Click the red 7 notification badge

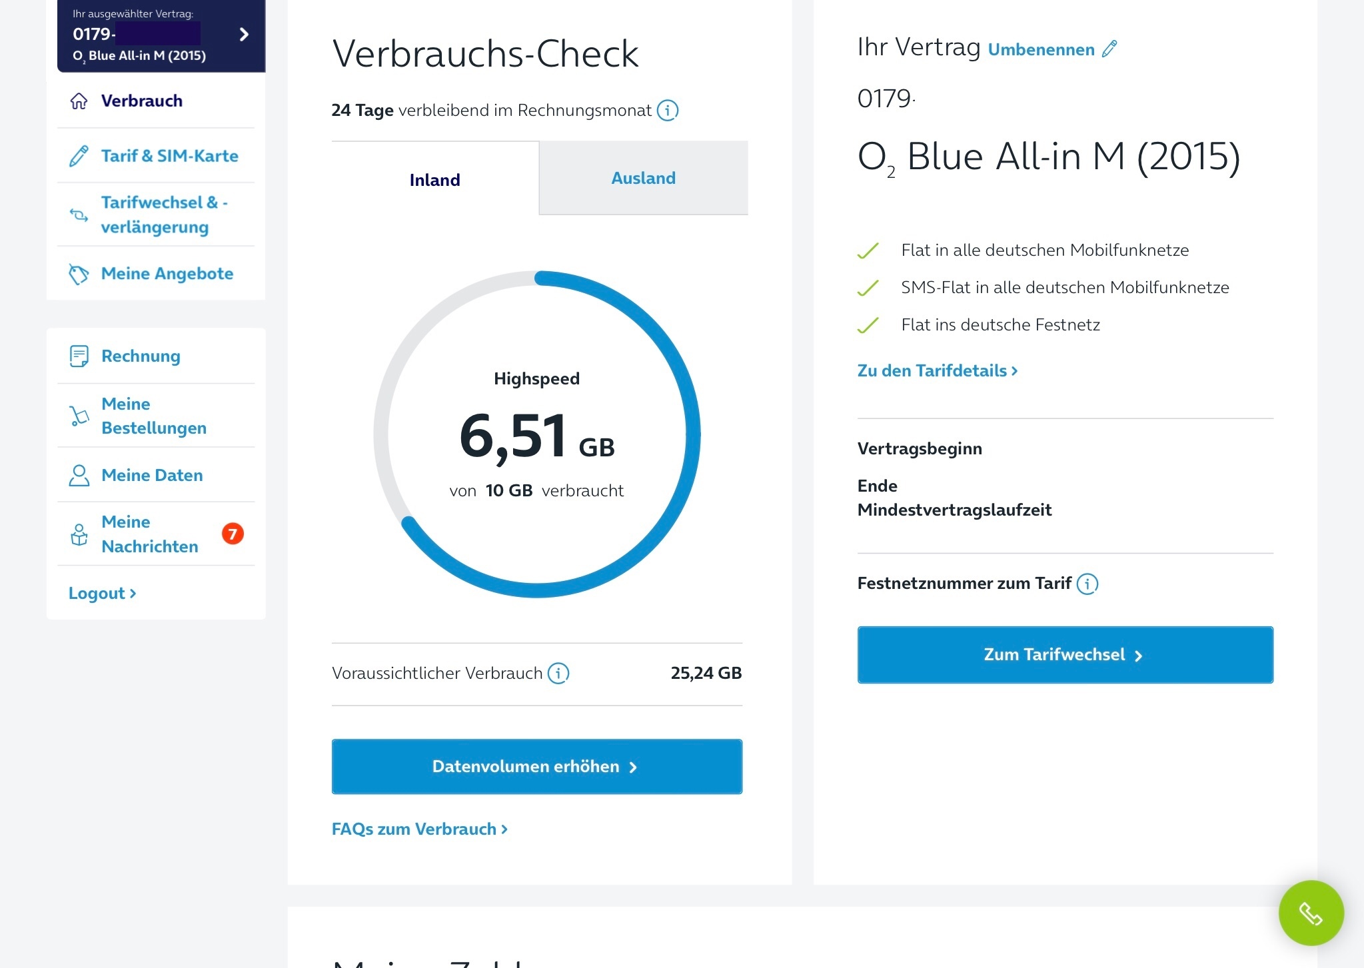(233, 534)
